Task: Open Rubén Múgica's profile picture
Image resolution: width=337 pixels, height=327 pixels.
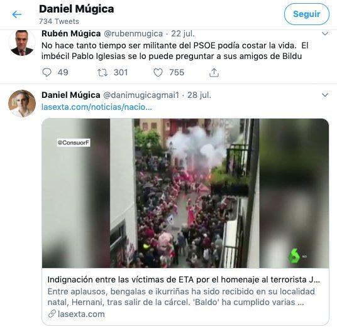Action: click(x=22, y=43)
